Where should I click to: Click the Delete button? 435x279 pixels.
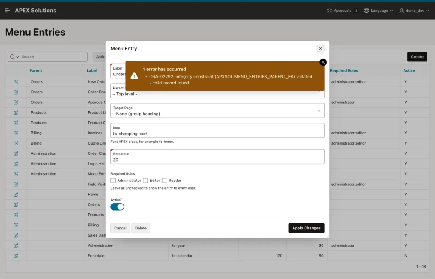pyautogui.click(x=141, y=228)
